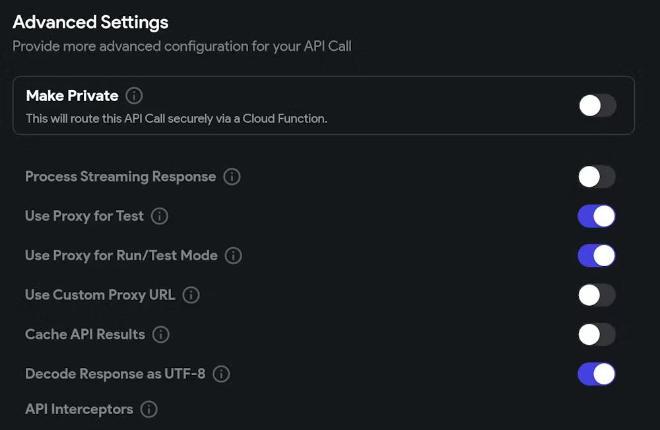Click the Make Private heading text
Image resolution: width=660 pixels, height=430 pixels.
tap(72, 96)
